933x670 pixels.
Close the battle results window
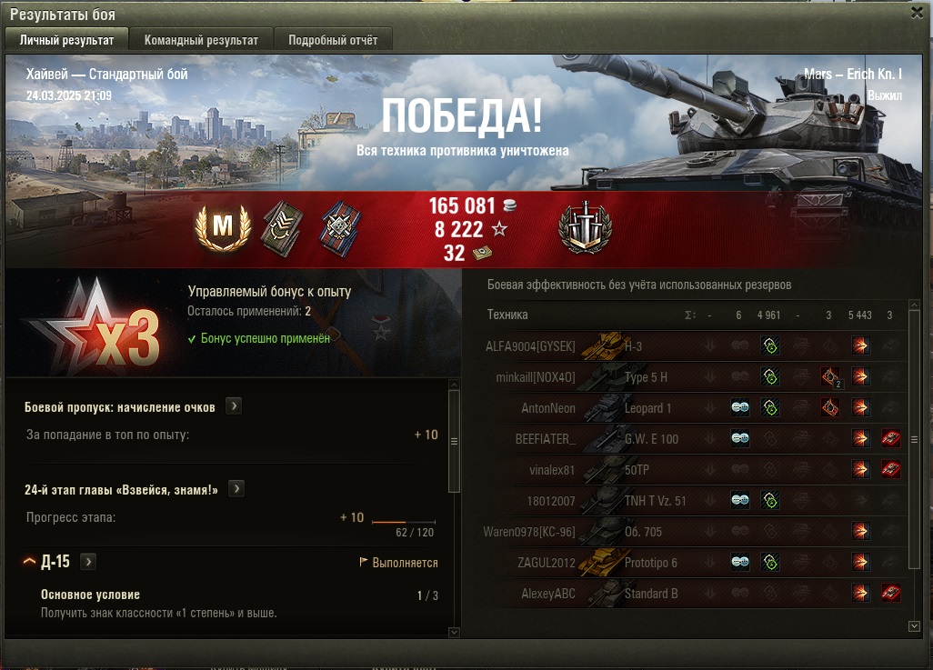(917, 13)
